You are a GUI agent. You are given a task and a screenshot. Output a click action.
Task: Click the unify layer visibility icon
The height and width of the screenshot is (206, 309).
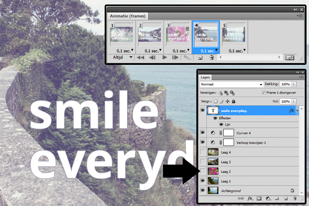226,93
